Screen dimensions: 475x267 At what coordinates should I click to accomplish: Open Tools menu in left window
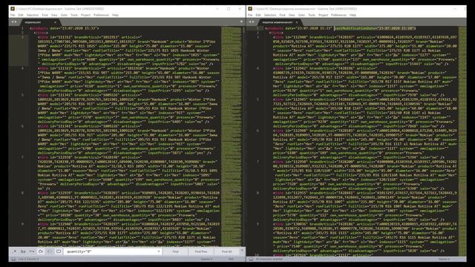pos(74,15)
